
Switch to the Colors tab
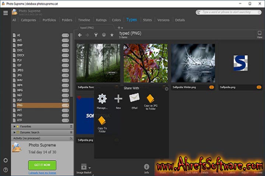[116, 20]
